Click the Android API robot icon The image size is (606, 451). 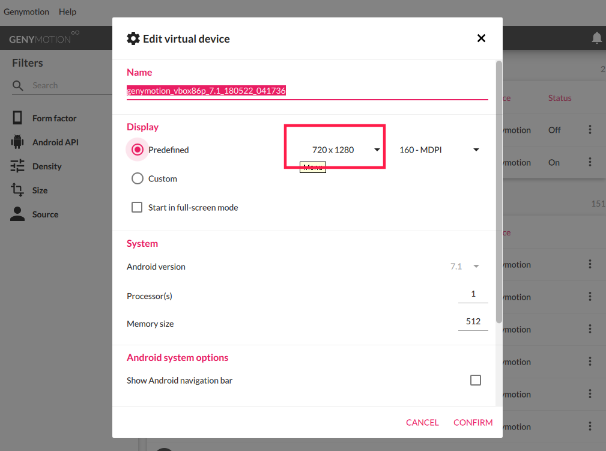coord(17,142)
